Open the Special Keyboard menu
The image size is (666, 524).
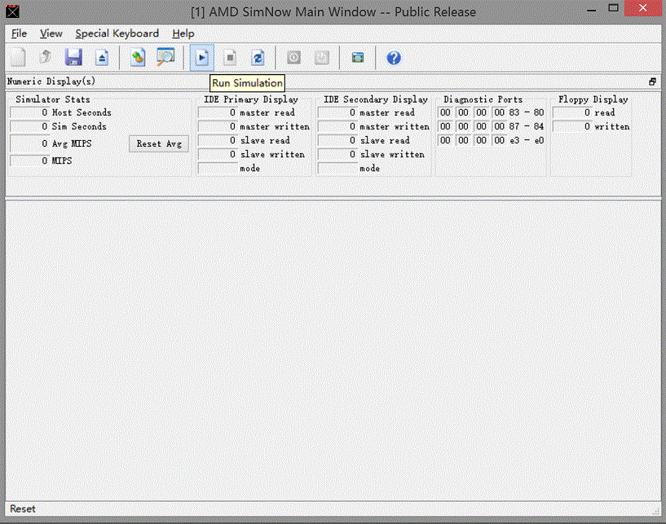click(x=117, y=33)
